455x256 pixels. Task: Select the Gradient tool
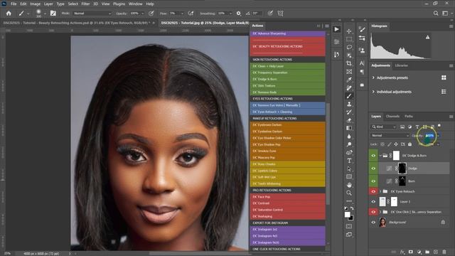(x=349, y=128)
